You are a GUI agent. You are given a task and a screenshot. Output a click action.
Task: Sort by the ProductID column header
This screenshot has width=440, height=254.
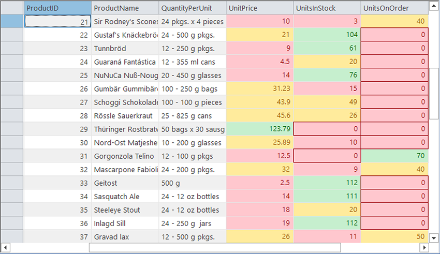point(58,8)
